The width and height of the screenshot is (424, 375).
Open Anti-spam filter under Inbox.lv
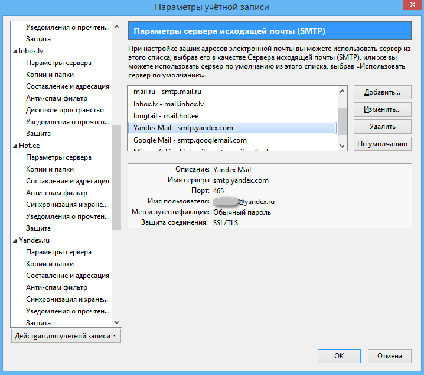pyautogui.click(x=57, y=98)
